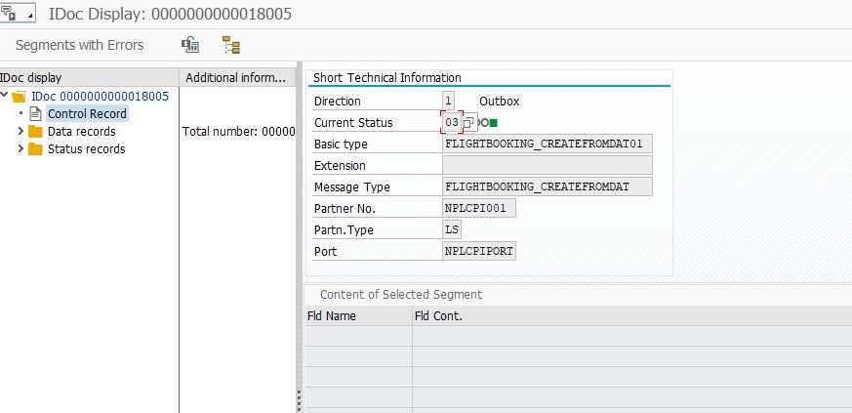Image resolution: width=852 pixels, height=413 pixels.
Task: Click the Extension label
Action: (x=340, y=166)
